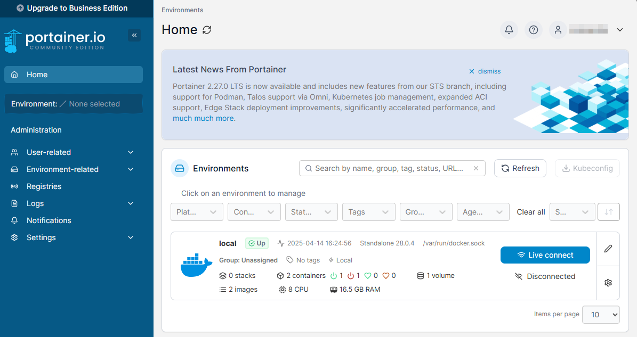
Task: Click the Disconnected status icon
Action: pos(519,277)
